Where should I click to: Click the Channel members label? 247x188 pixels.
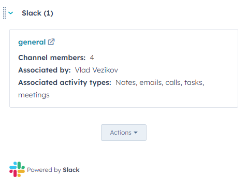[x=52, y=57]
